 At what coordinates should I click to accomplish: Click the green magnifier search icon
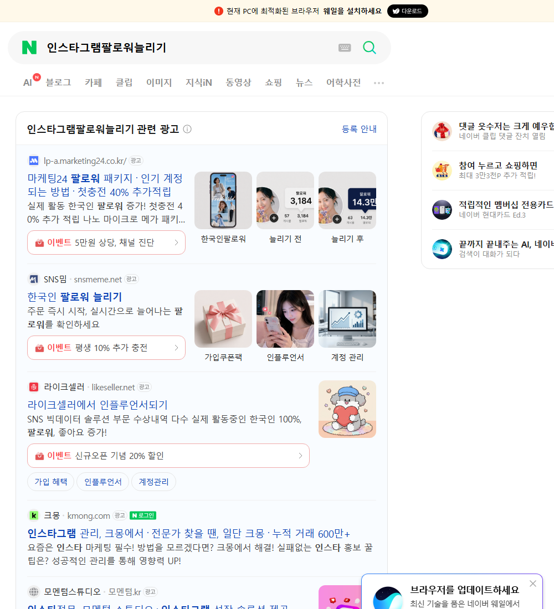click(x=370, y=48)
